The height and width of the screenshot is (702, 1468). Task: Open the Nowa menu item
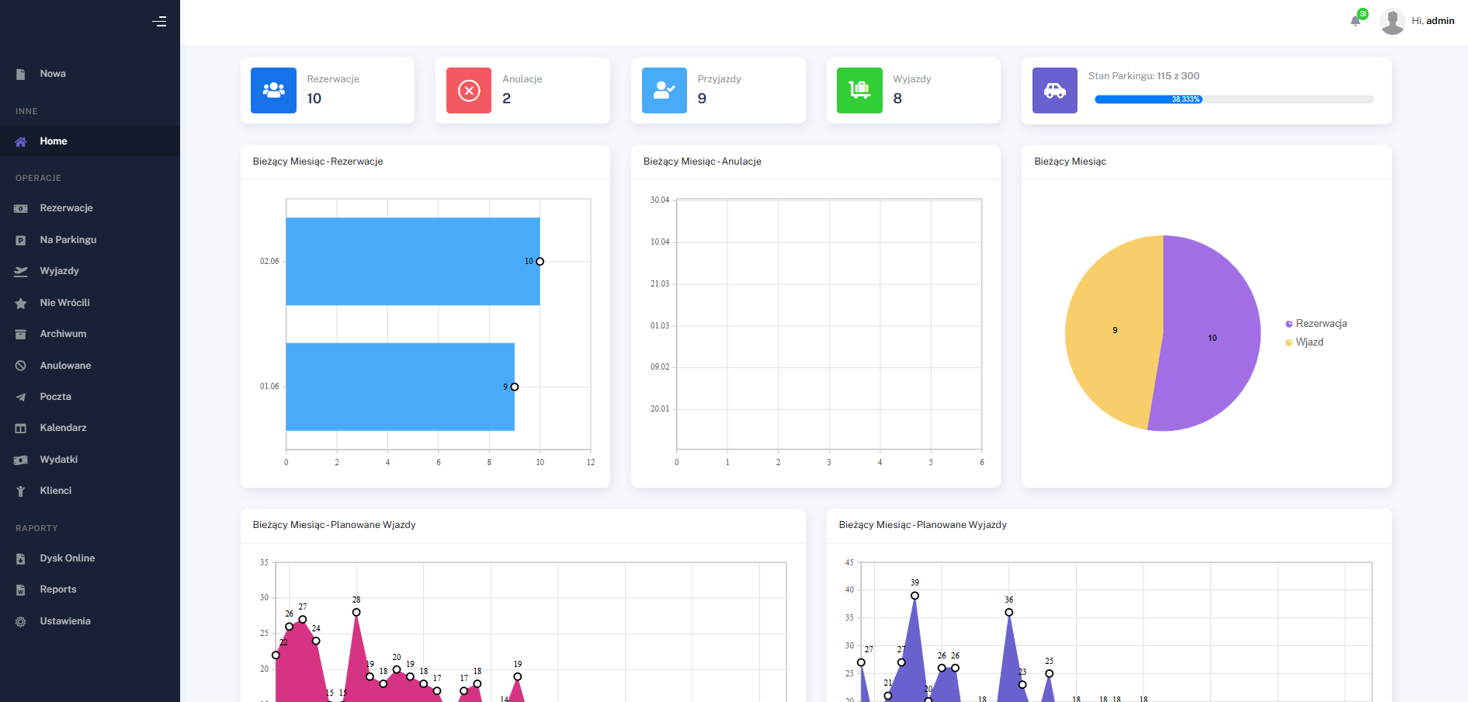[x=90, y=74]
